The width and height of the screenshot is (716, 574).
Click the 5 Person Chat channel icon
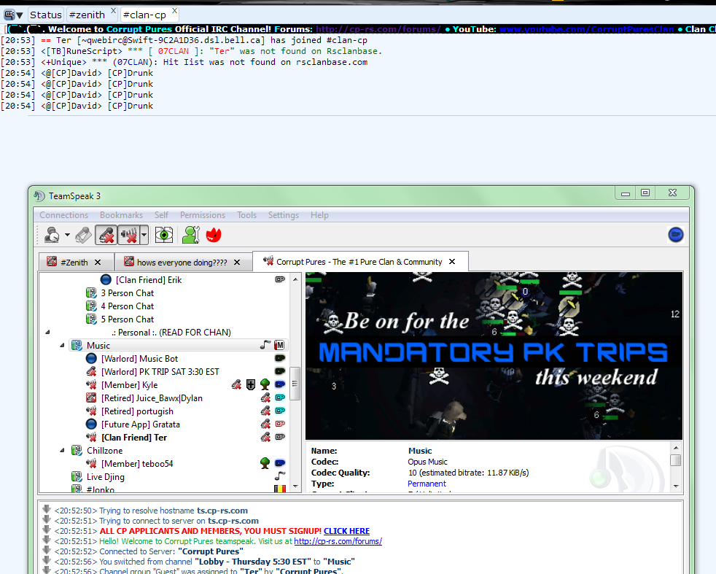[91, 319]
